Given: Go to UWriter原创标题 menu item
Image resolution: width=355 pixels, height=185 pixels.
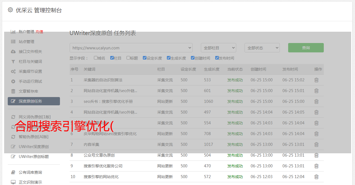Looking at the screenshot, I should point(34,157).
